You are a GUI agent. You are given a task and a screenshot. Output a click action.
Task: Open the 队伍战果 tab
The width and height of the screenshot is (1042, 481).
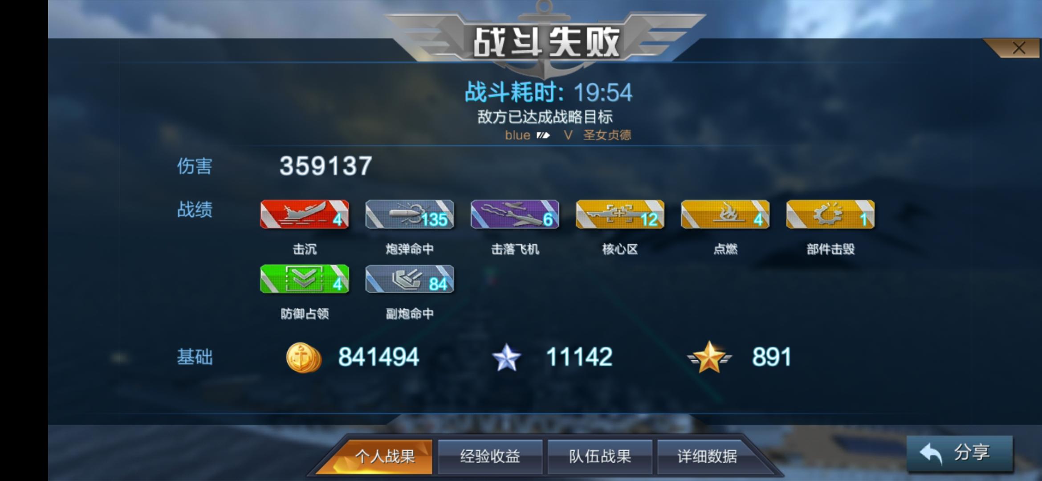pos(600,457)
